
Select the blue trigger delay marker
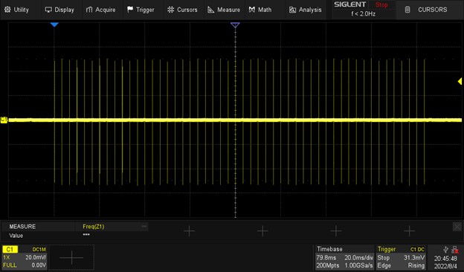54,25
